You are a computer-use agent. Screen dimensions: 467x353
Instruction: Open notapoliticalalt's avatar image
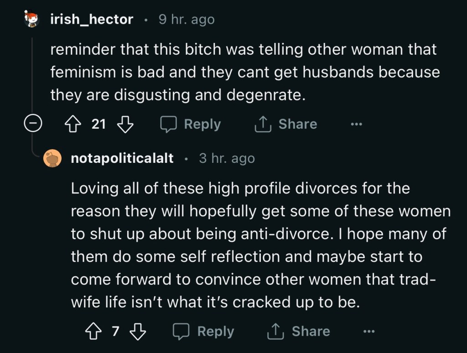click(x=53, y=158)
